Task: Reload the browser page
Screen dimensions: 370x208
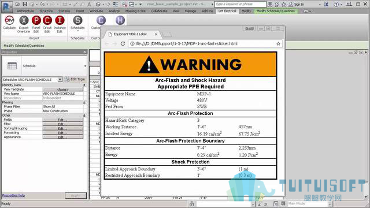Action: 123,44
